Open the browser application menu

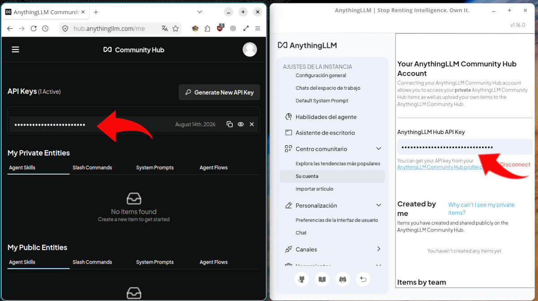258,28
